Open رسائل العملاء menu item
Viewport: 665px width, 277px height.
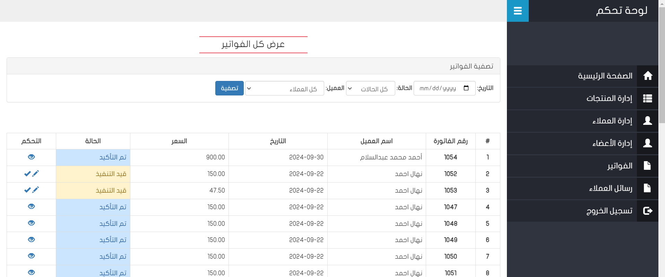582,188
